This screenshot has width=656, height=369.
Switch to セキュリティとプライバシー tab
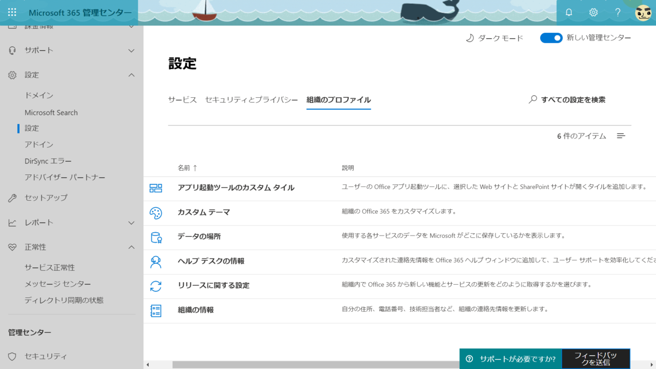tap(251, 100)
